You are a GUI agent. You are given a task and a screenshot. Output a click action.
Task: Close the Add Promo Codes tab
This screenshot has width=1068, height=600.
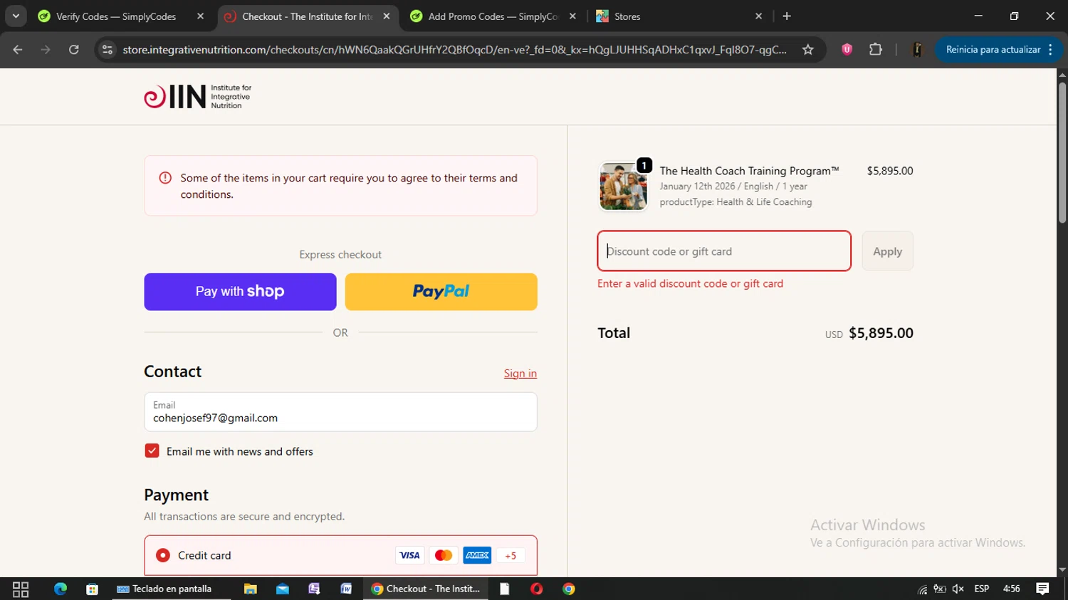pyautogui.click(x=572, y=16)
